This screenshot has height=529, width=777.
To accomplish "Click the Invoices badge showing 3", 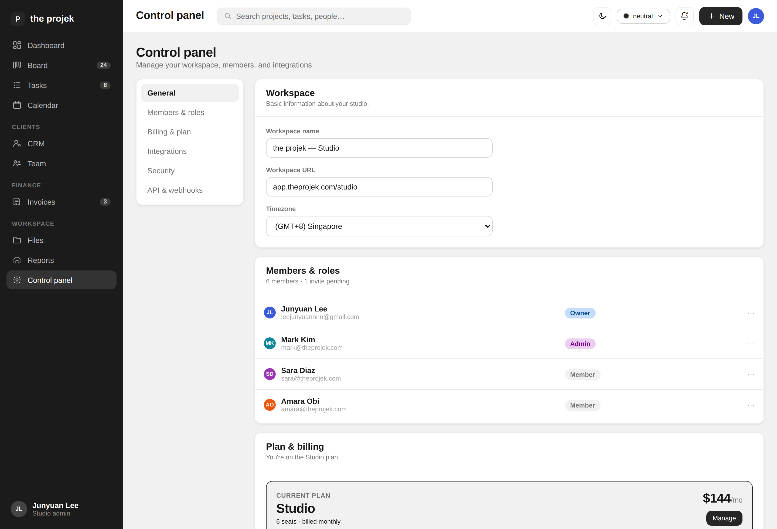I will tap(105, 202).
